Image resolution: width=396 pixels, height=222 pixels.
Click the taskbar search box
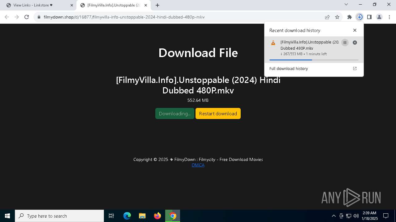(x=59, y=216)
